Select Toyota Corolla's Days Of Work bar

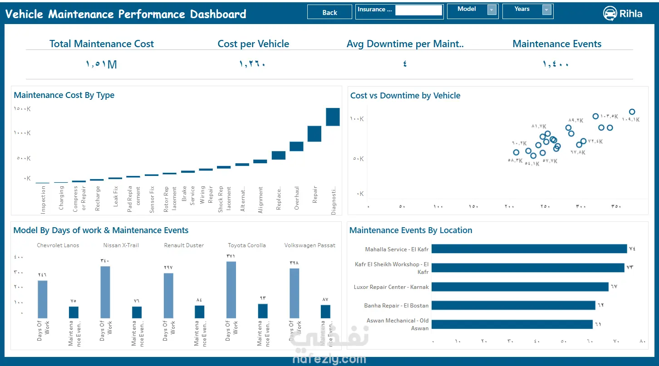tap(231, 290)
